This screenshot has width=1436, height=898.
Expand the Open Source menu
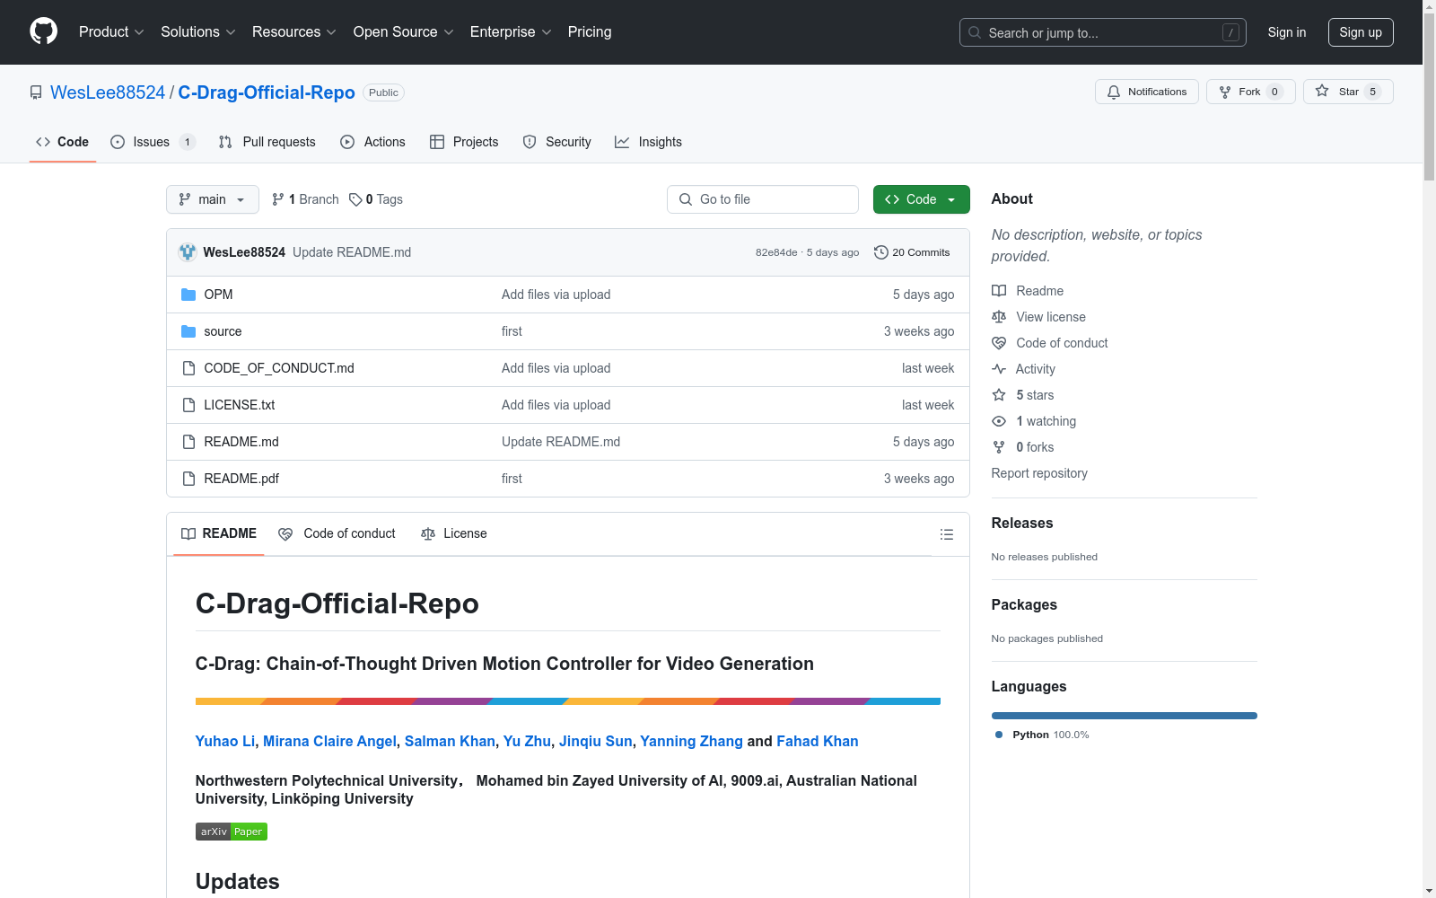coord(404,31)
